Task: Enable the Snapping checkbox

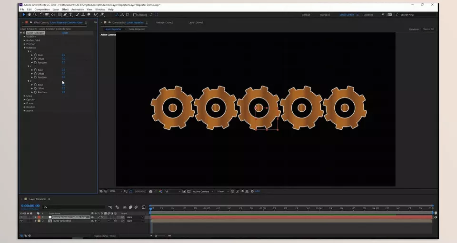Action: [135, 15]
